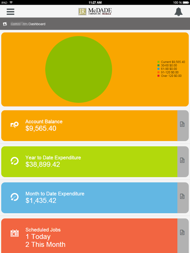Select the Account Balance $9,565.40 tile

point(89,126)
